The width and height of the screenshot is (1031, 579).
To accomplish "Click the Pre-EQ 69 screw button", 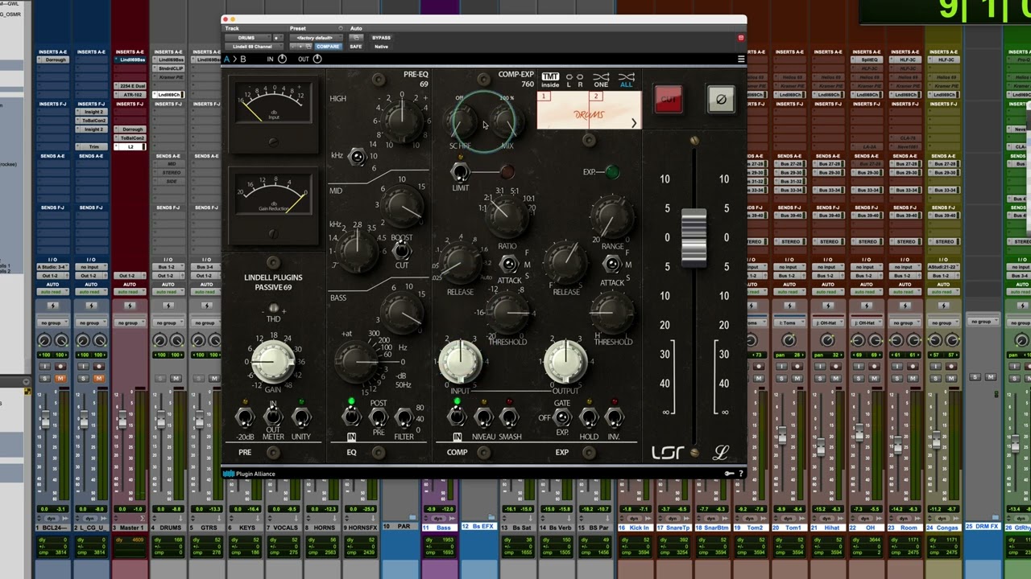I will tap(379, 79).
